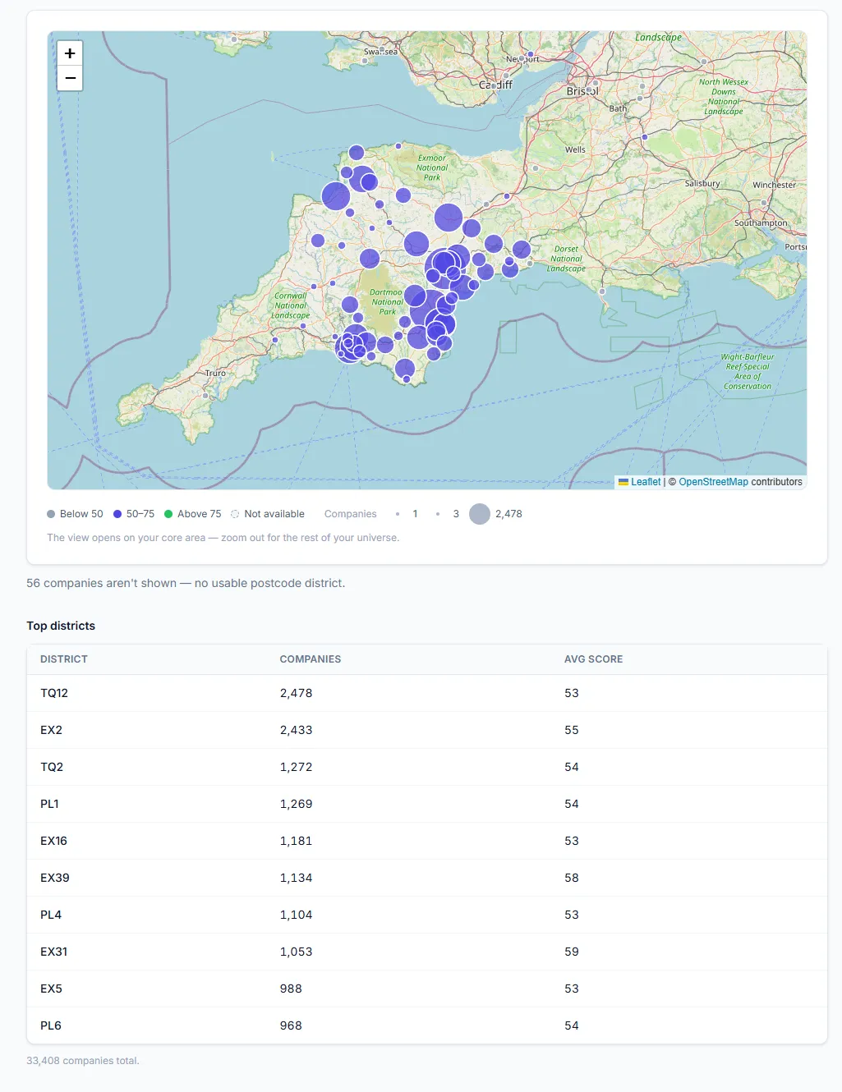Select the EX5 district cell

(x=51, y=989)
